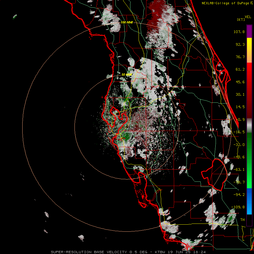Click the 76.7 velocity scale value

[x=240, y=57]
